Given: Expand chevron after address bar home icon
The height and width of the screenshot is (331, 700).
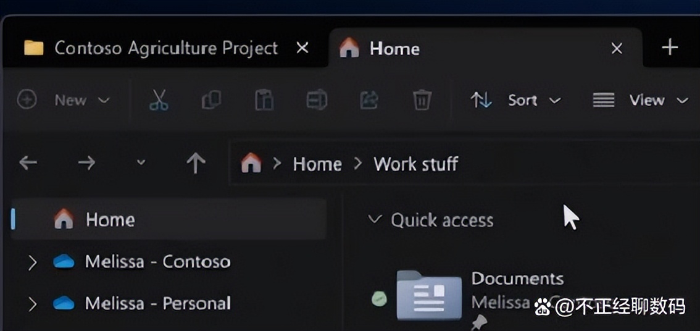Looking at the screenshot, I should 277,164.
